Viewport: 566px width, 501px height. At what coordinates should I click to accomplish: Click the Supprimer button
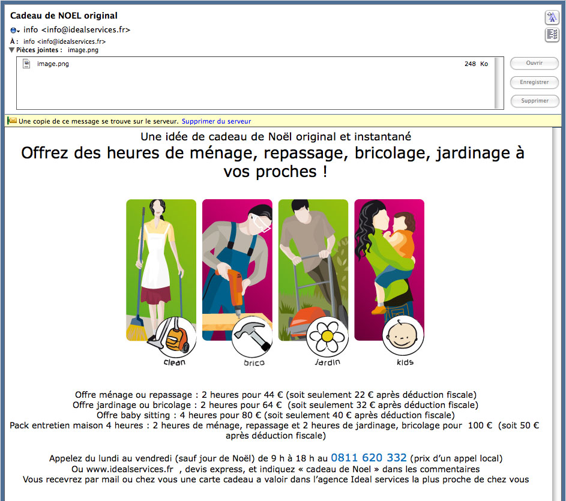(534, 101)
